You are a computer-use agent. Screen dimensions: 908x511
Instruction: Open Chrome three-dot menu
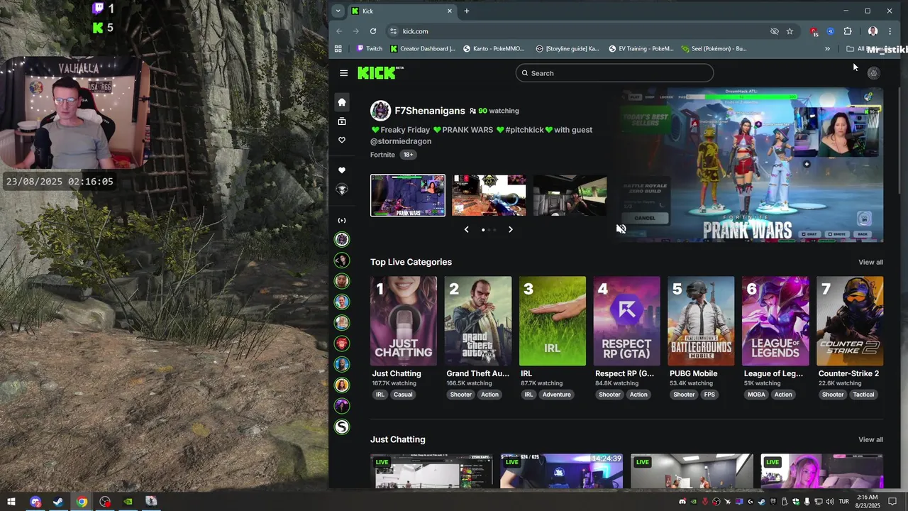(890, 31)
